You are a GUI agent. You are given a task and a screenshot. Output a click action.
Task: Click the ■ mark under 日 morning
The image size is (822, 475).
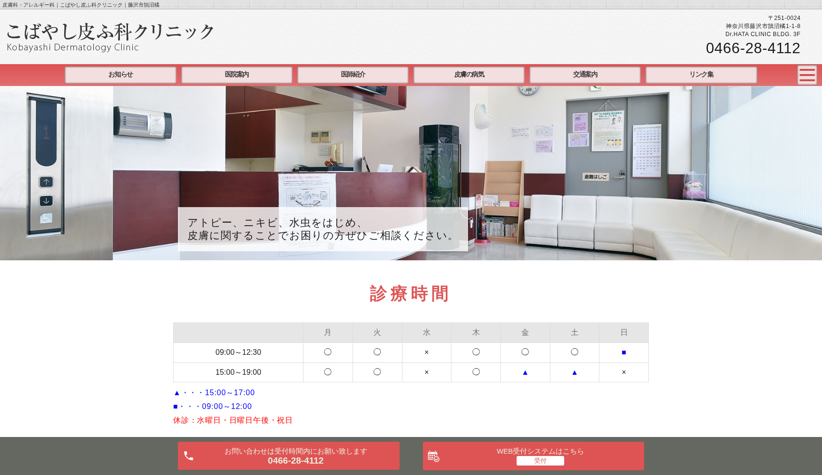624,352
